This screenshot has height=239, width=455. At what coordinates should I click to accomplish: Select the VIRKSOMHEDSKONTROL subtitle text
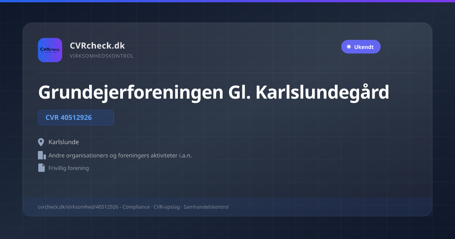(102, 56)
